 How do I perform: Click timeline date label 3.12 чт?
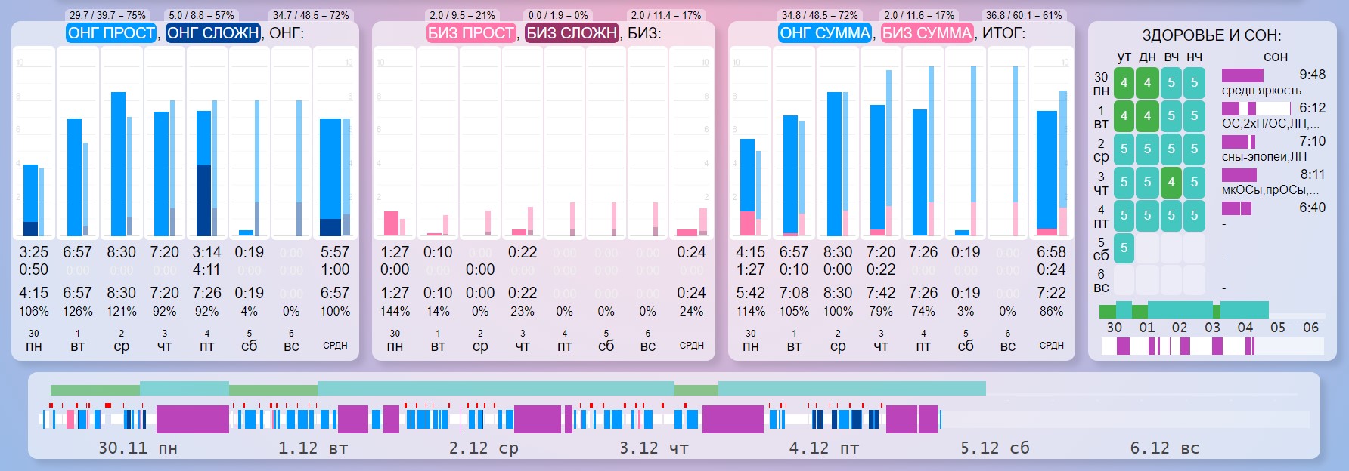(654, 448)
